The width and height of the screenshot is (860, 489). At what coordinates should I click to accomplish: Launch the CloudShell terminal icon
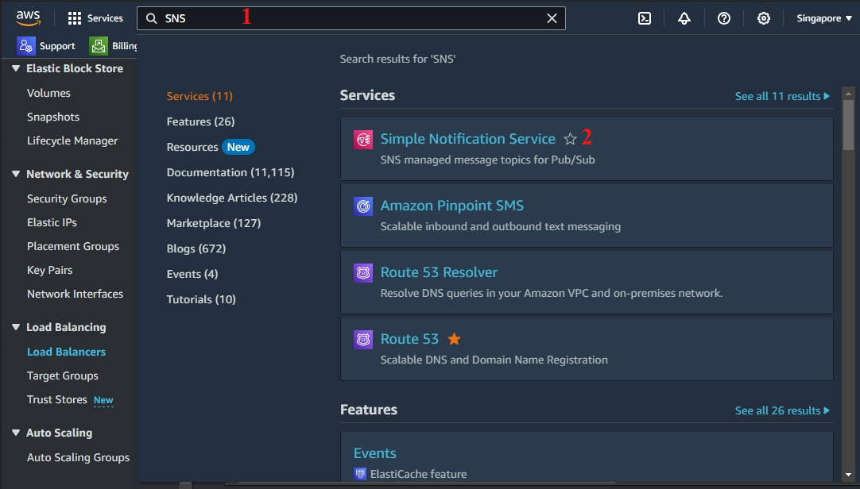coord(645,18)
